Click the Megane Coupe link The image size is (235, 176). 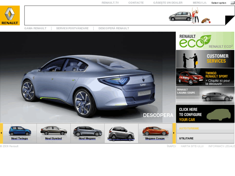point(155,139)
